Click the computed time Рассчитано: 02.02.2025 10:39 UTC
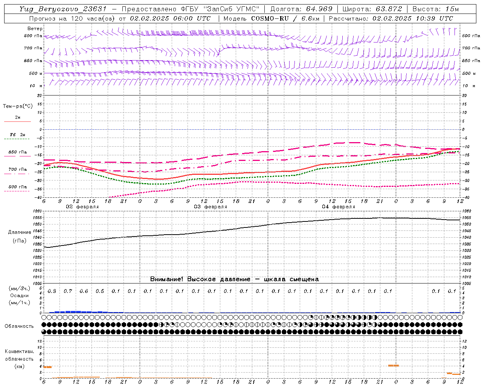Screen dimensions: 482x385 click(x=391, y=18)
